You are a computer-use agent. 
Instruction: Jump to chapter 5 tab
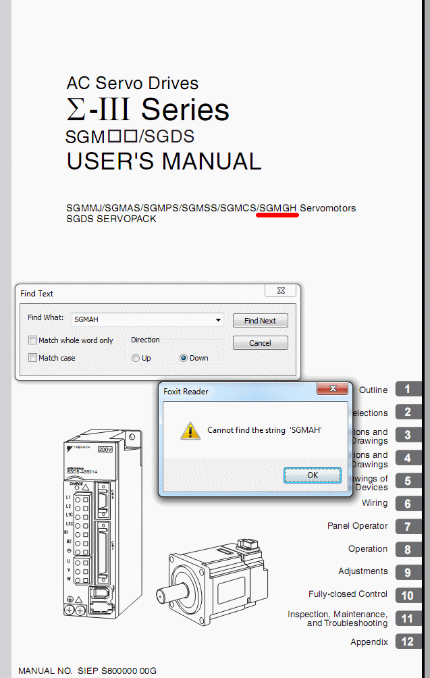point(408,481)
